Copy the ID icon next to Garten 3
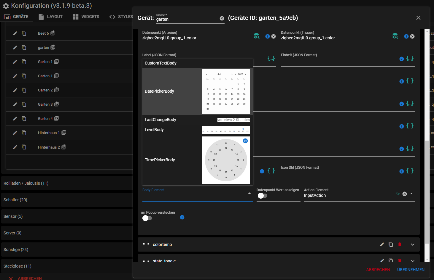The height and width of the screenshot is (280, 434). 56,104
